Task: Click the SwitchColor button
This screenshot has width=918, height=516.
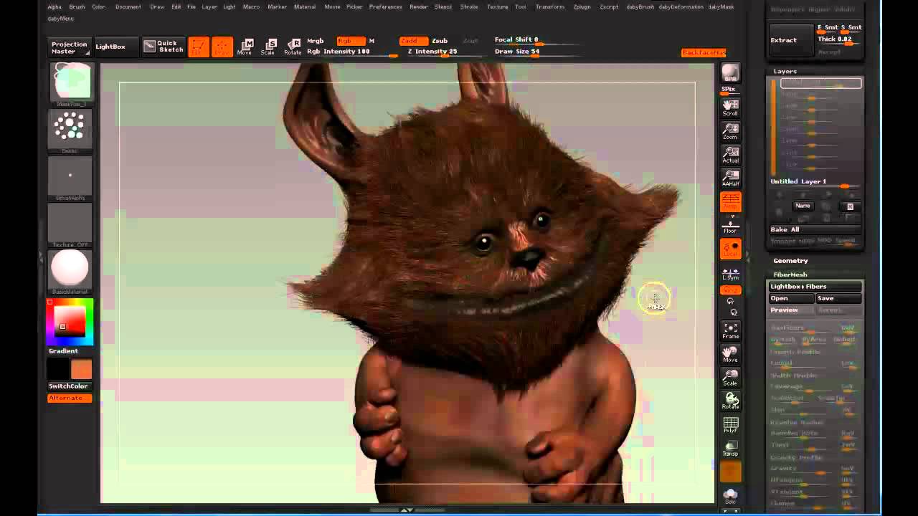Action: coord(70,386)
